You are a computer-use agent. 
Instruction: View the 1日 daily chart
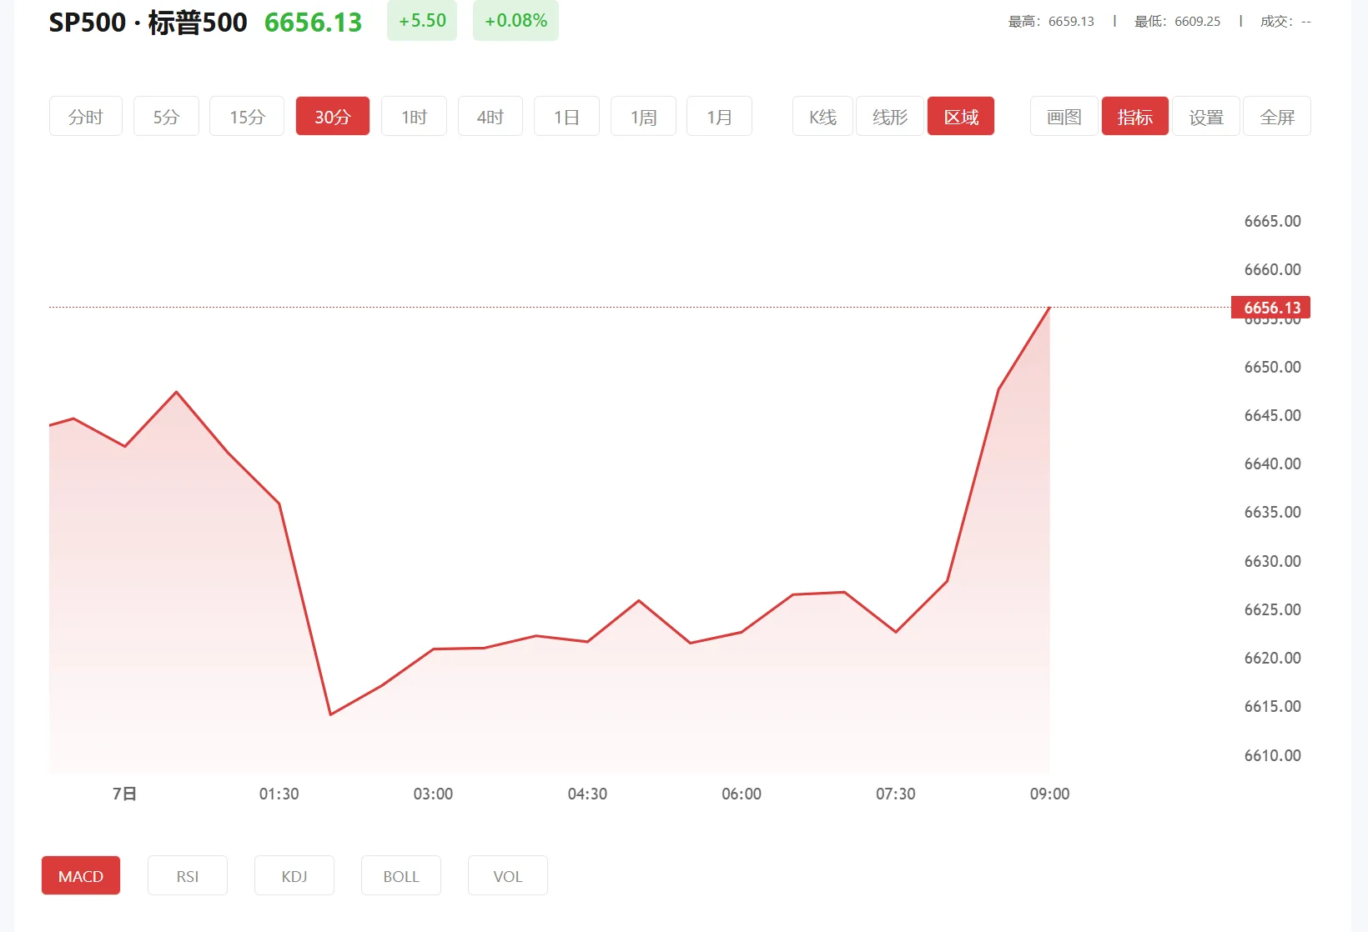pyautogui.click(x=566, y=116)
